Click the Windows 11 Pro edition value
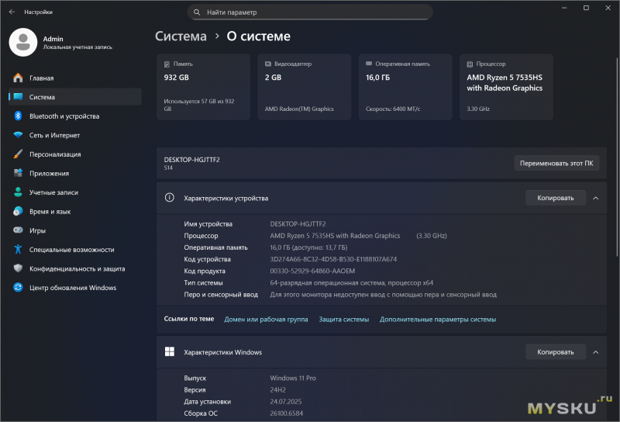620x422 pixels. pyautogui.click(x=293, y=378)
